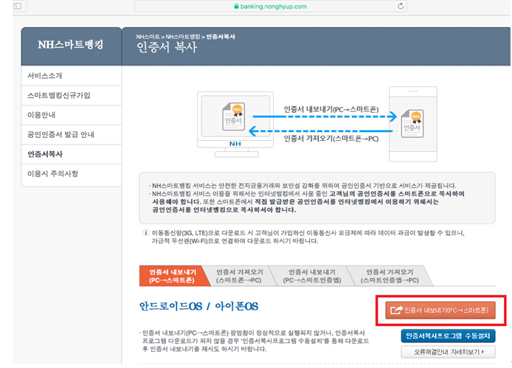Click the certificate icon on PC monitor
This screenshot has width=512, height=368.
click(x=233, y=117)
